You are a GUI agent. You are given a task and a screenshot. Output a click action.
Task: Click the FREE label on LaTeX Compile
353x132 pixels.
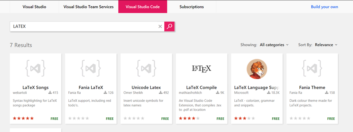pos(220,119)
